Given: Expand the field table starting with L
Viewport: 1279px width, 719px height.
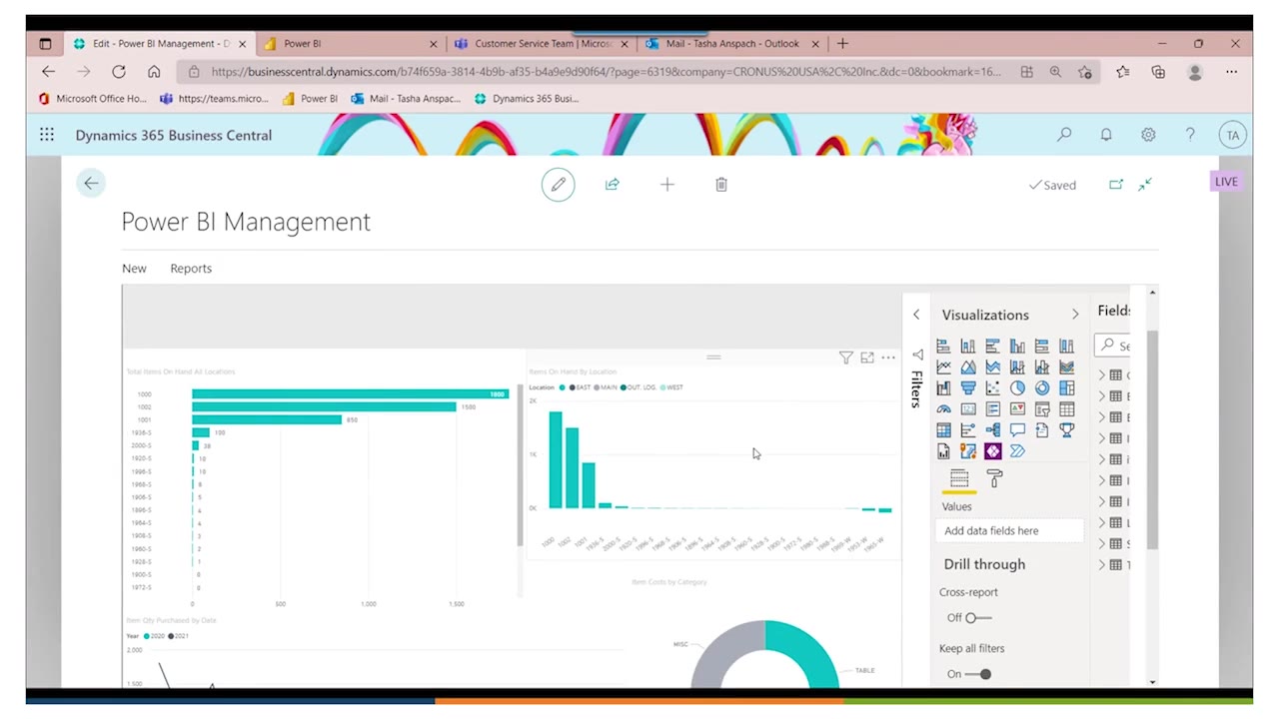Looking at the screenshot, I should click(1102, 523).
